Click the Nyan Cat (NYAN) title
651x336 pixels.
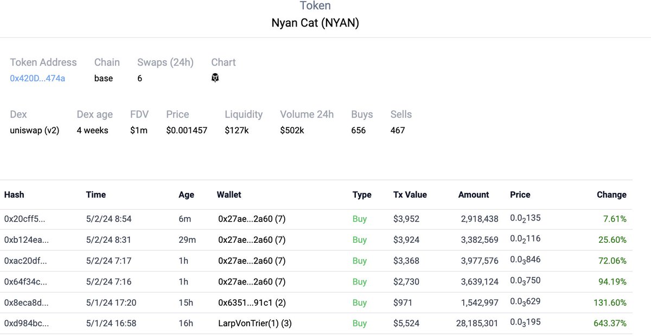(315, 23)
